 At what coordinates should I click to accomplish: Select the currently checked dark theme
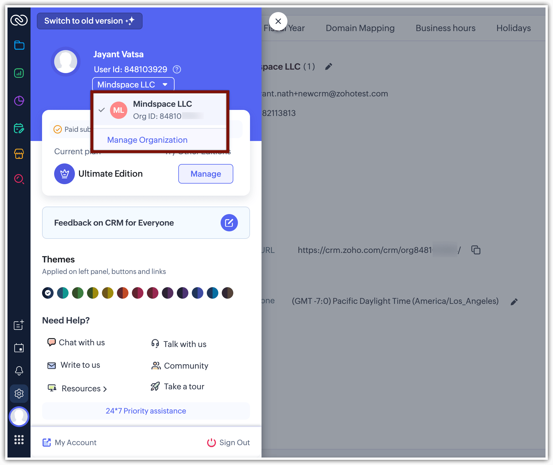click(x=48, y=293)
